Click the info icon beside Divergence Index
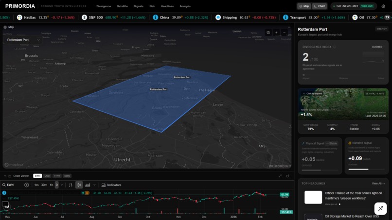The height and width of the screenshot is (220, 392). pyautogui.click(x=335, y=47)
